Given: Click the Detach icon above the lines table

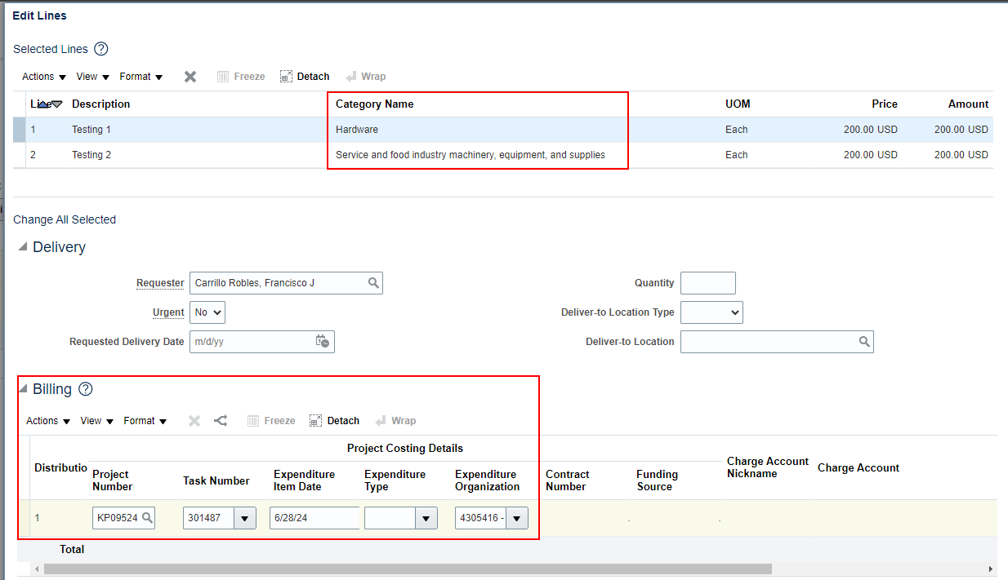Looking at the screenshot, I should pyautogui.click(x=304, y=76).
